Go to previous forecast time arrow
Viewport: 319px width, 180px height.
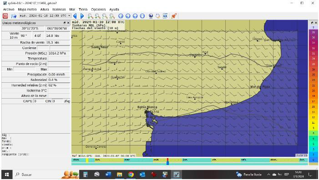pos(75,16)
